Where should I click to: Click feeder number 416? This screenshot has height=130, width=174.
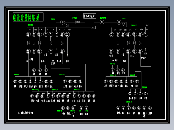[x=59, y=30]
